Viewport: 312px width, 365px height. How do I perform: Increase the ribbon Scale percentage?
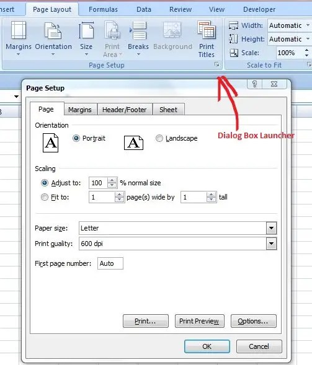(306, 50)
